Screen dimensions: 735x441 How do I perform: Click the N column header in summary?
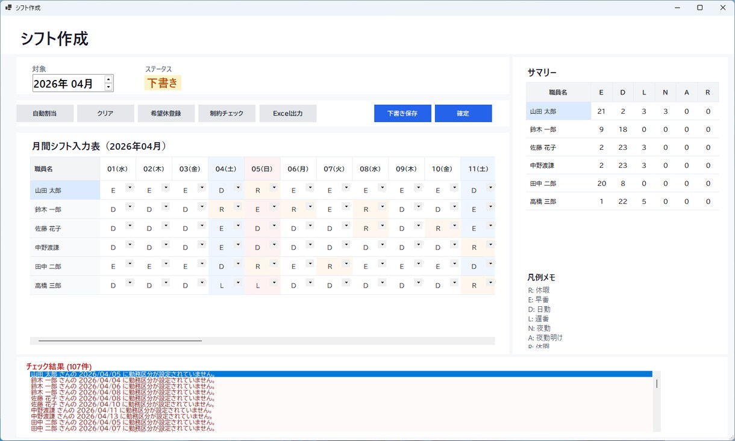[x=665, y=93]
